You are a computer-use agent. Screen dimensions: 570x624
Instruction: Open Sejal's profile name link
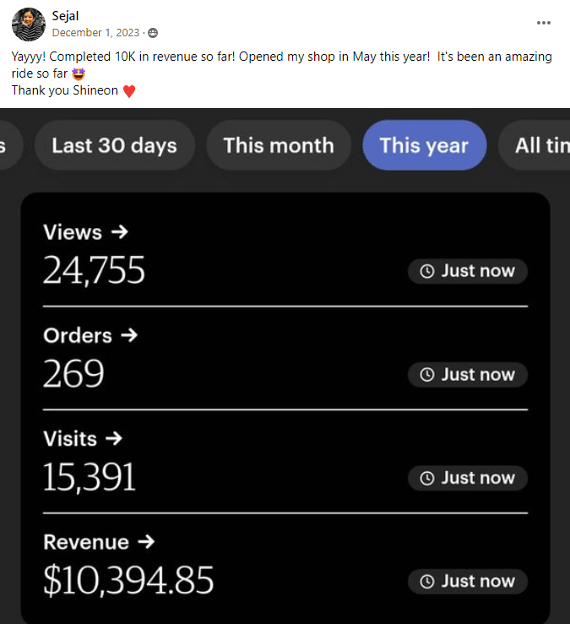click(66, 16)
